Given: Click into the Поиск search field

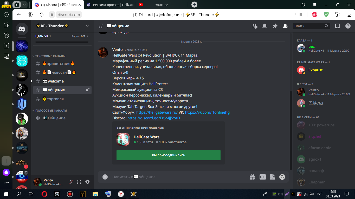Looking at the screenshot, I should pos(312,26).
